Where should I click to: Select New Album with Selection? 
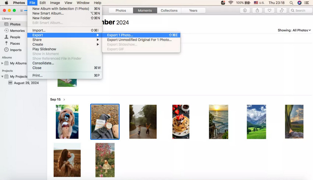(x=65, y=8)
